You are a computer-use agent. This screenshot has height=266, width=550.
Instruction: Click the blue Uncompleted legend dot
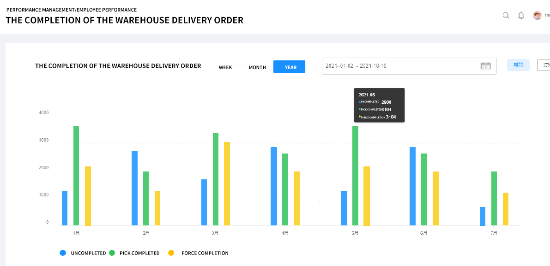tap(63, 253)
